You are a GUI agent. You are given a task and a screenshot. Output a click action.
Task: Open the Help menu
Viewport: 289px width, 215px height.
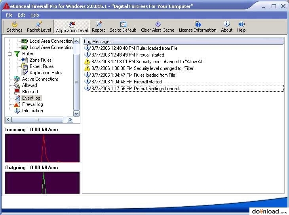click(x=35, y=15)
